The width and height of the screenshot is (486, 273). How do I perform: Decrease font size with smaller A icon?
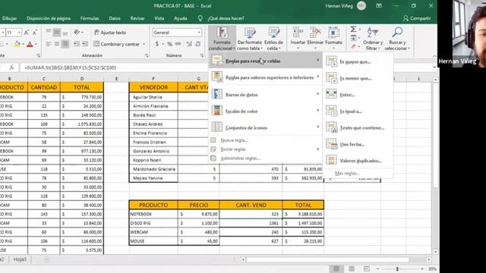pyautogui.click(x=35, y=33)
